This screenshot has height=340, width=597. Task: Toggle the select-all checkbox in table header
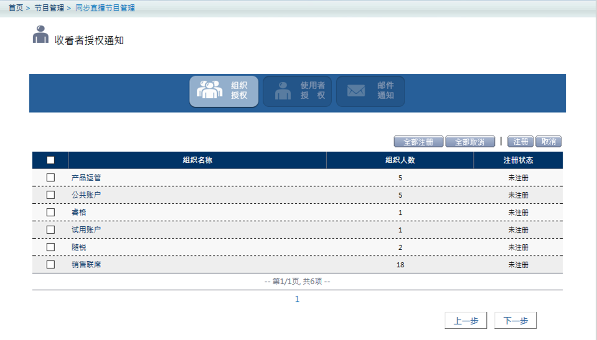[x=50, y=160]
